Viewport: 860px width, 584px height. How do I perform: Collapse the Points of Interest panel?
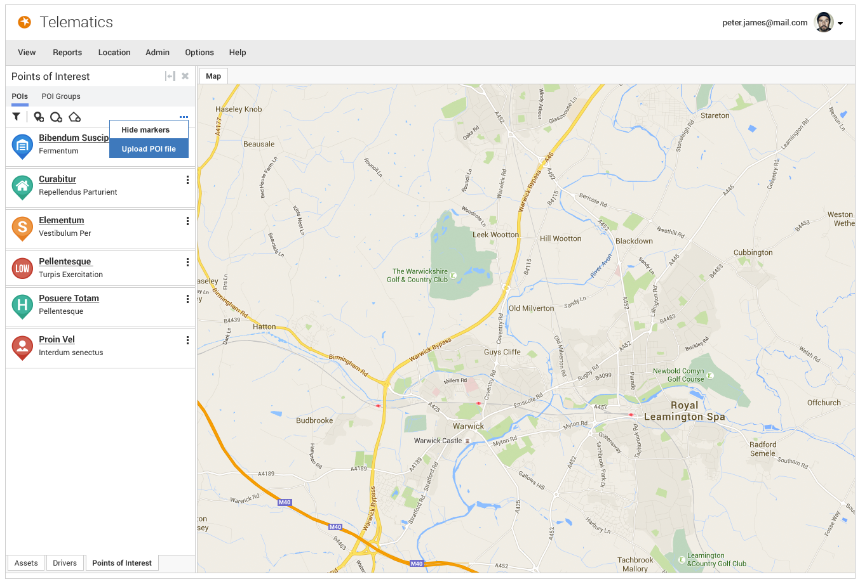[170, 76]
